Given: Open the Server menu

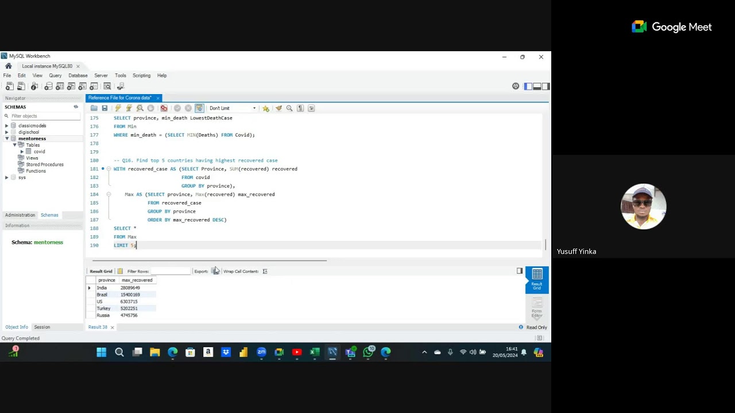Looking at the screenshot, I should click(101, 76).
